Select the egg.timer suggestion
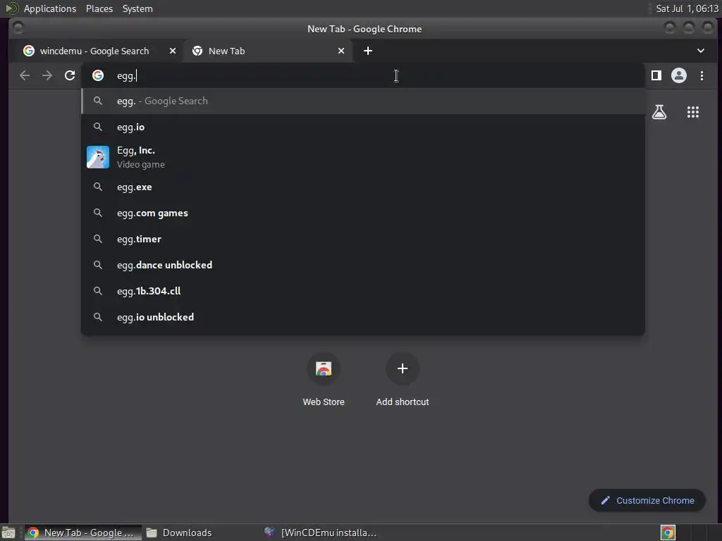Image resolution: width=722 pixels, height=541 pixels. (363, 240)
